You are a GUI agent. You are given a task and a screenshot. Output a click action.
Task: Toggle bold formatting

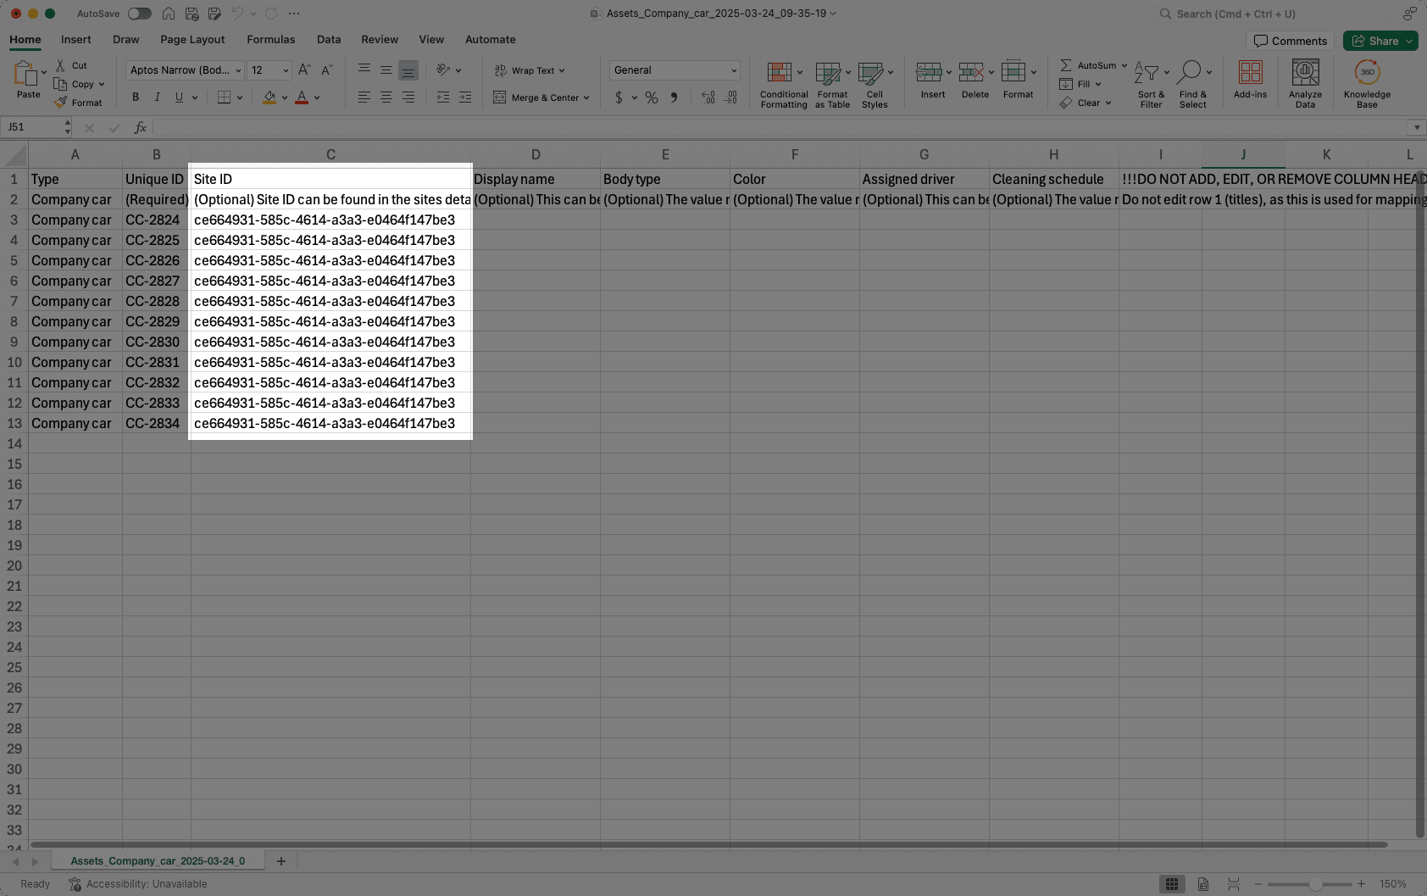135,97
